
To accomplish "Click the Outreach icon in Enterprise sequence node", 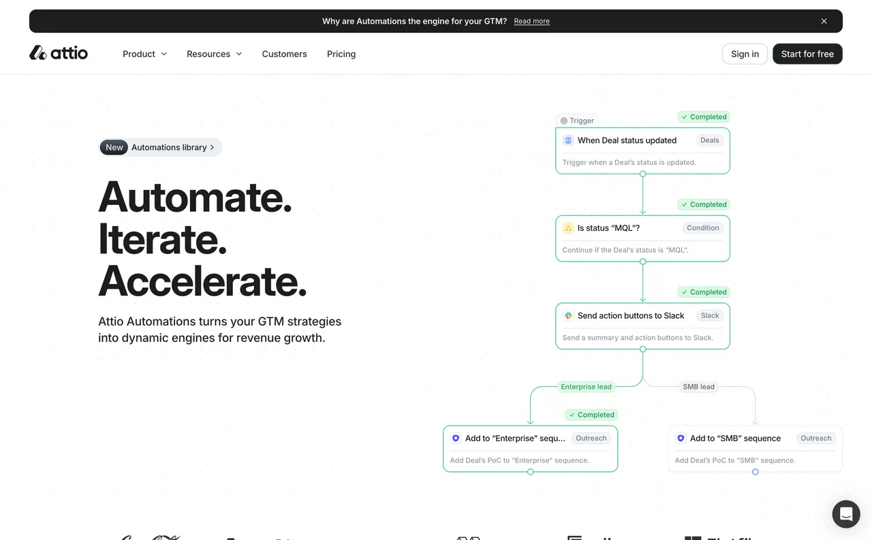I will point(456,439).
